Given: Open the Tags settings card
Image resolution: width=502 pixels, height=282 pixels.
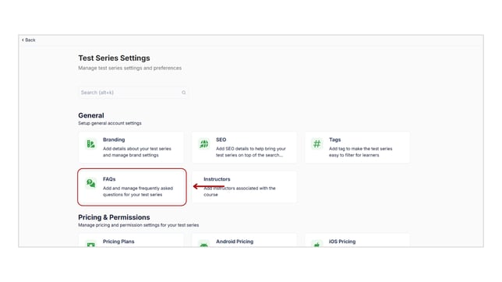Looking at the screenshot, I should [357, 147].
